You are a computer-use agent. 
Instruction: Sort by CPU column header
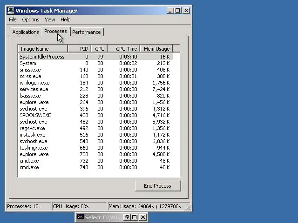99,49
